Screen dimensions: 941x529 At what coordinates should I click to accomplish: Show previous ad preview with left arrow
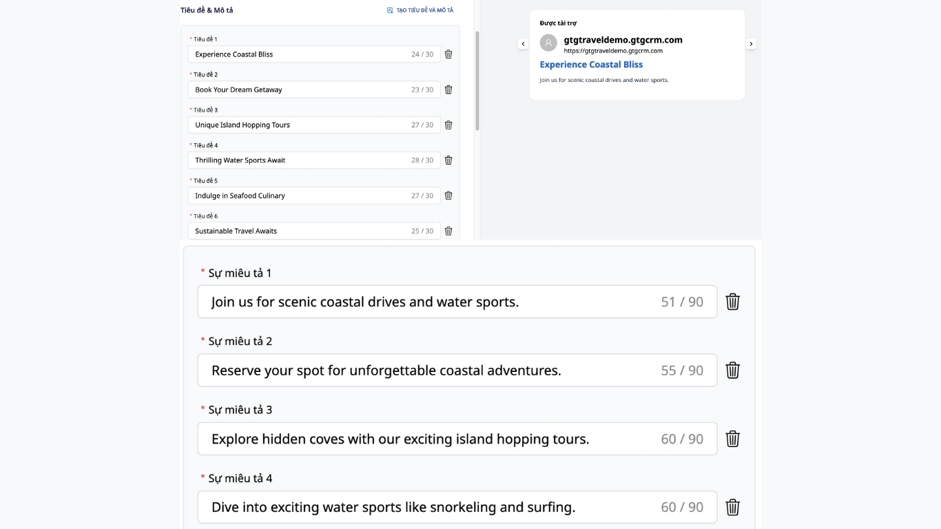point(523,44)
